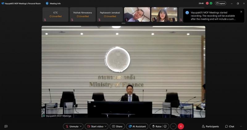Open the emoji reactions icon
Viewport: 247px width, 130px height.
[165, 126]
